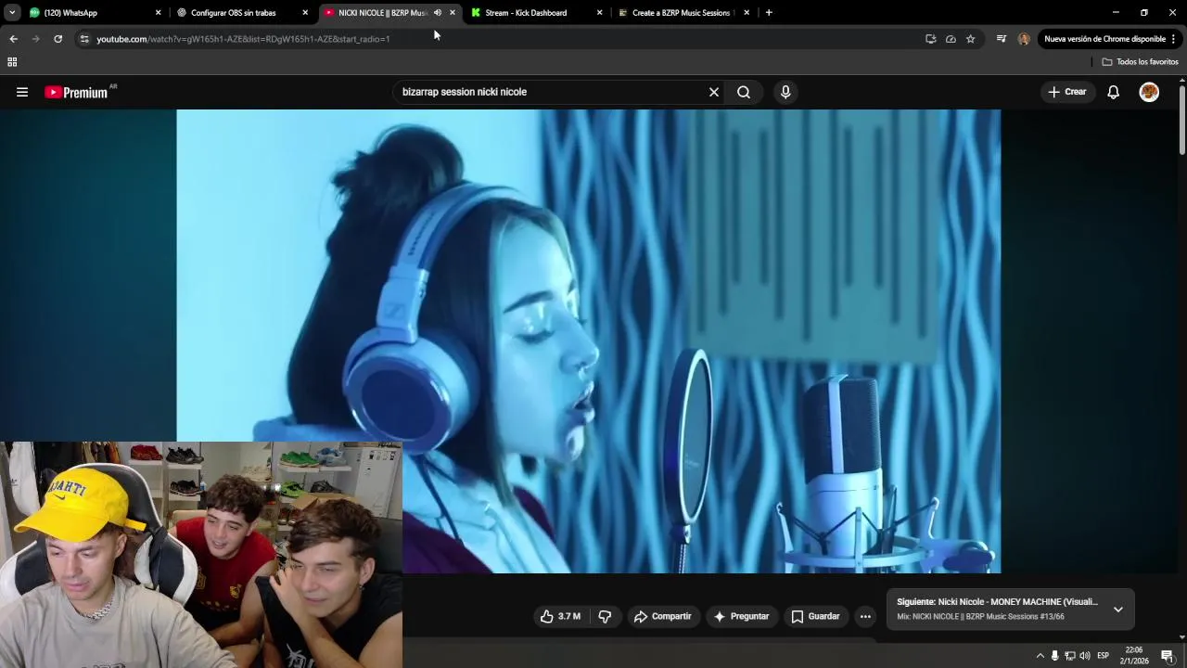The width and height of the screenshot is (1187, 668).
Task: Open microphone tray icon
Action: (1054, 656)
